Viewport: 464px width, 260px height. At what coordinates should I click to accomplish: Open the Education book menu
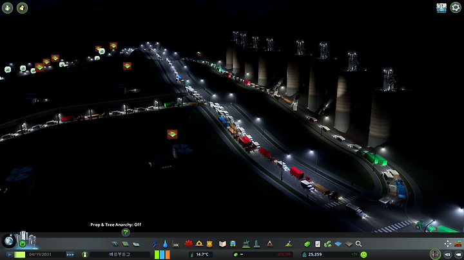coord(222,244)
